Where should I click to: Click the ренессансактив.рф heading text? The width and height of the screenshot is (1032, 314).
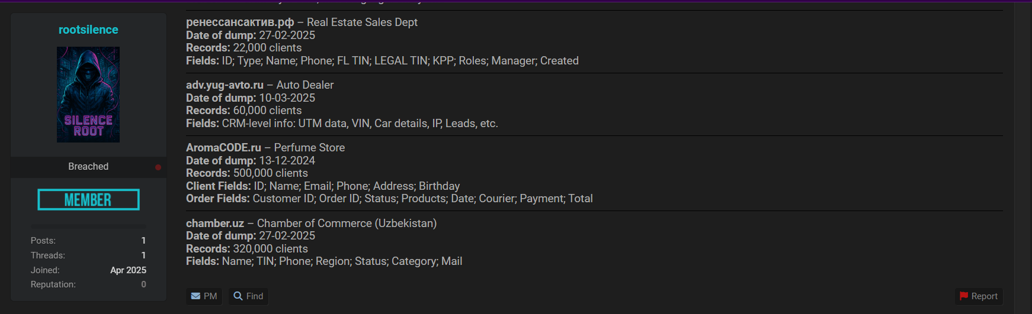(x=240, y=22)
